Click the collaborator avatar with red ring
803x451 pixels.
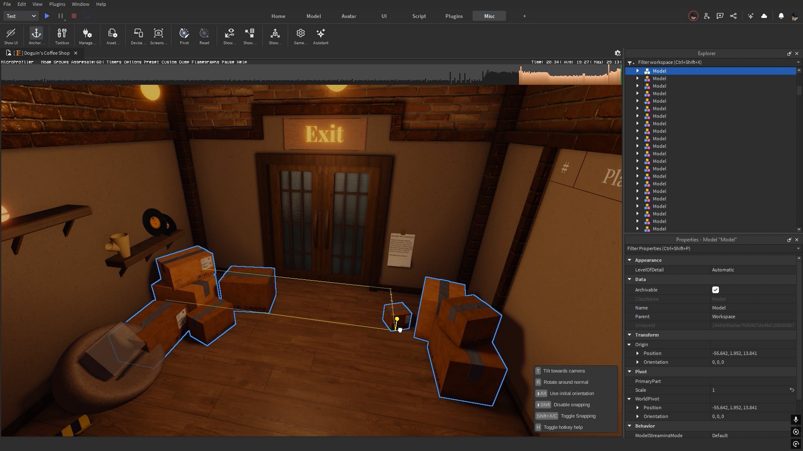pos(693,16)
